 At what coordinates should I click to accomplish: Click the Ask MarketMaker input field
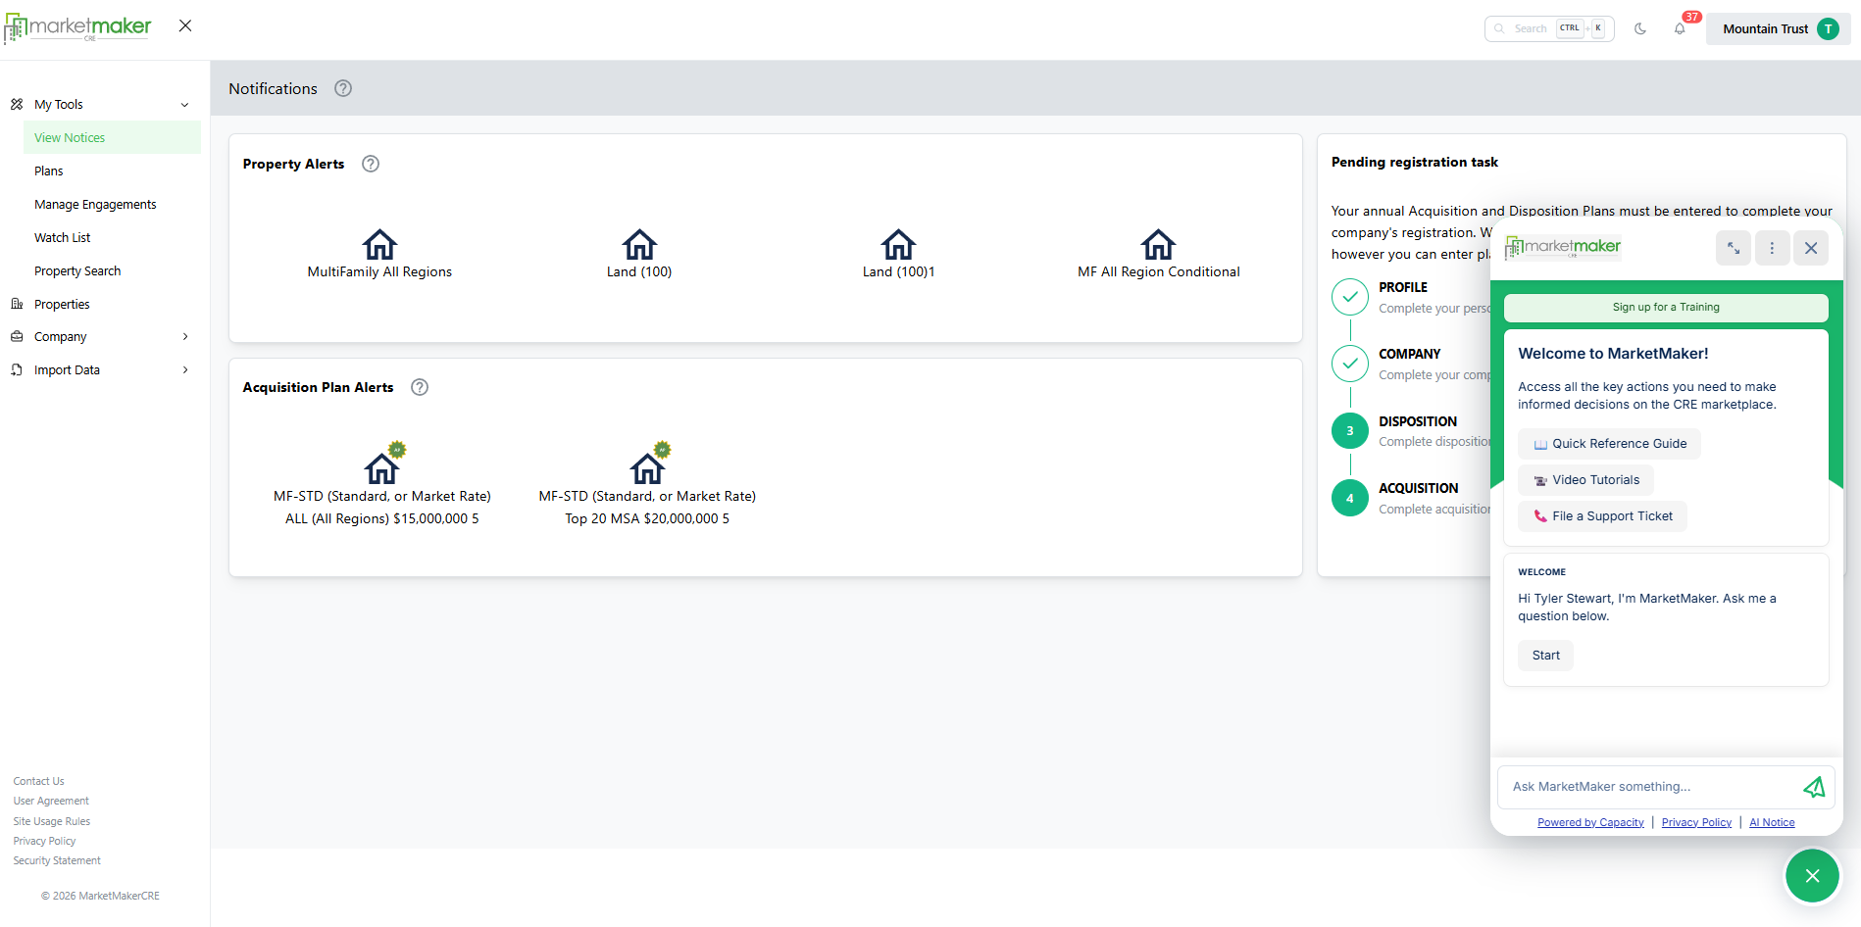point(1647,787)
